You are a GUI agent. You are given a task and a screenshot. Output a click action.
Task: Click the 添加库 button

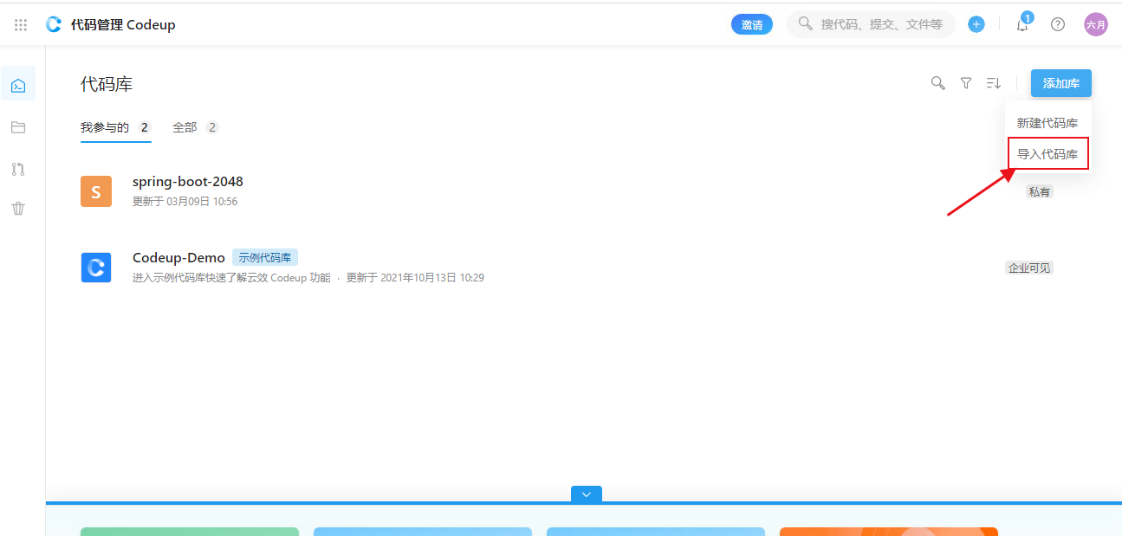point(1061,83)
